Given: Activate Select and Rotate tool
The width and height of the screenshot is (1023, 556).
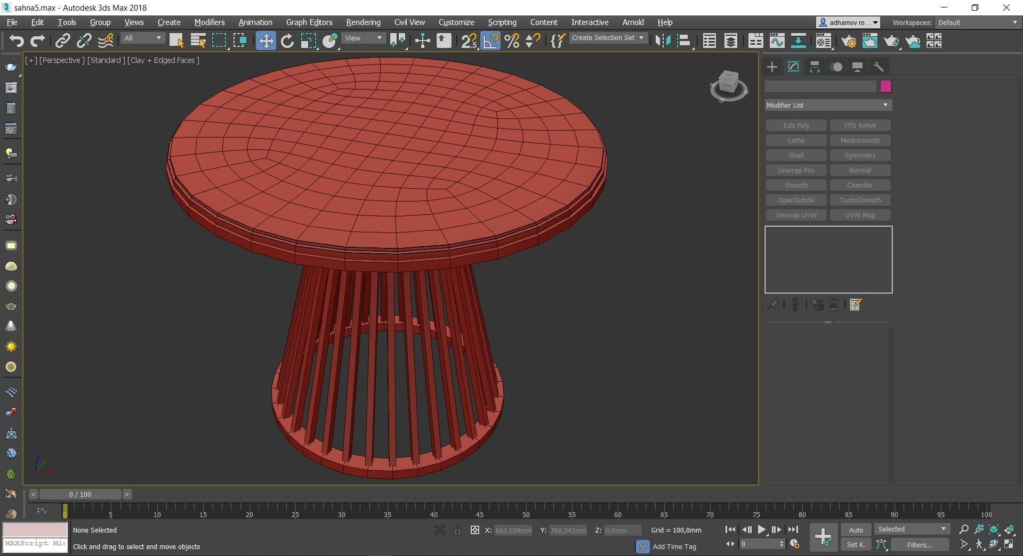Looking at the screenshot, I should pyautogui.click(x=287, y=41).
